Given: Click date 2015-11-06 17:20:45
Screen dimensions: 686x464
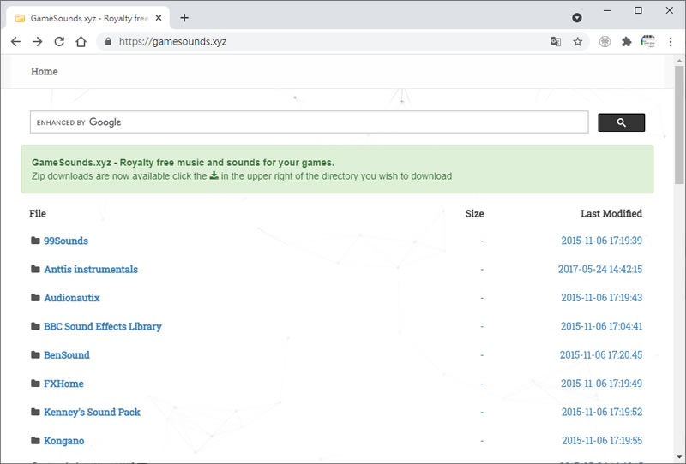Looking at the screenshot, I should [x=601, y=354].
